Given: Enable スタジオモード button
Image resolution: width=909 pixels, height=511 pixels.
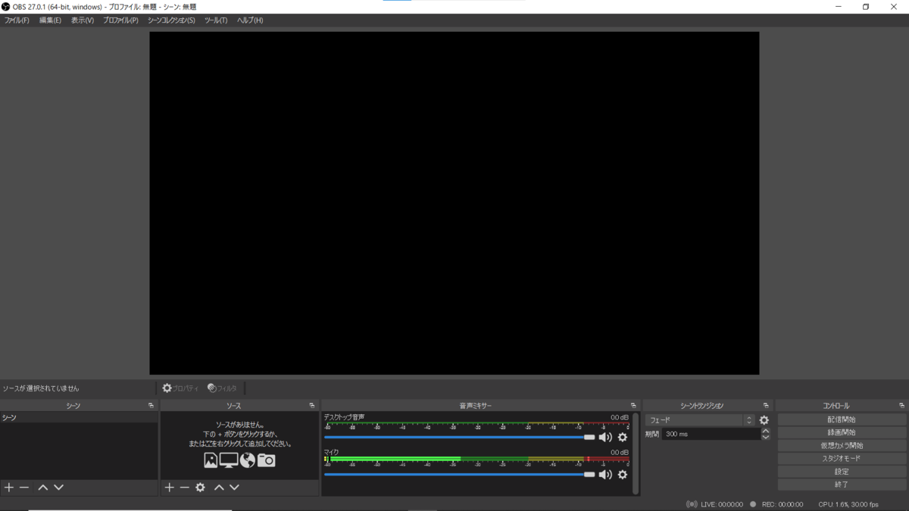Looking at the screenshot, I should click(x=842, y=459).
